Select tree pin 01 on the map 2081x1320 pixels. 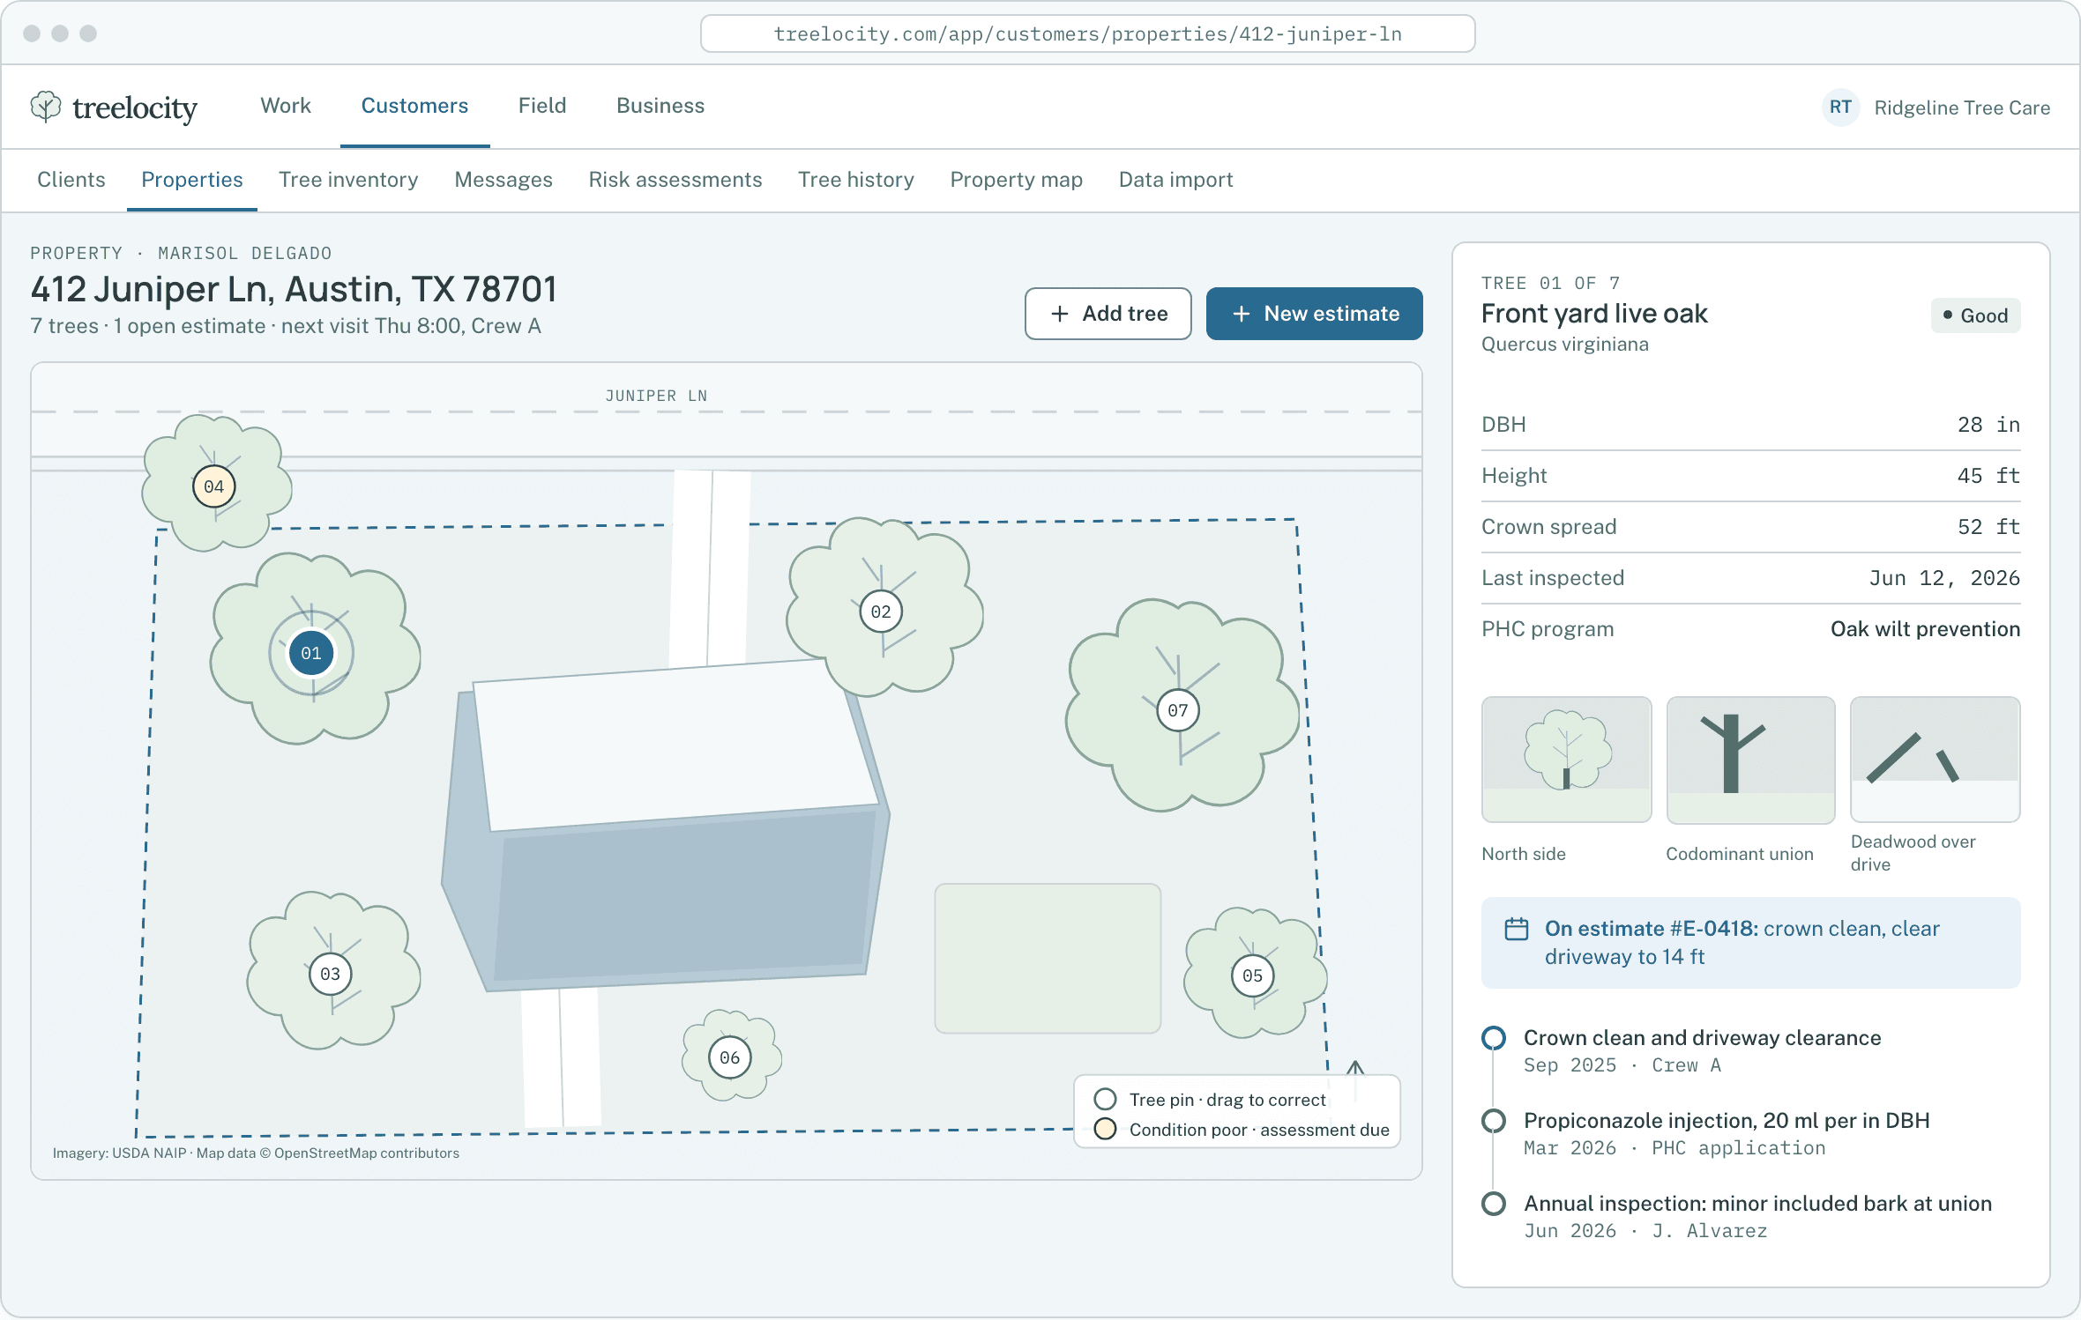pos(311,653)
